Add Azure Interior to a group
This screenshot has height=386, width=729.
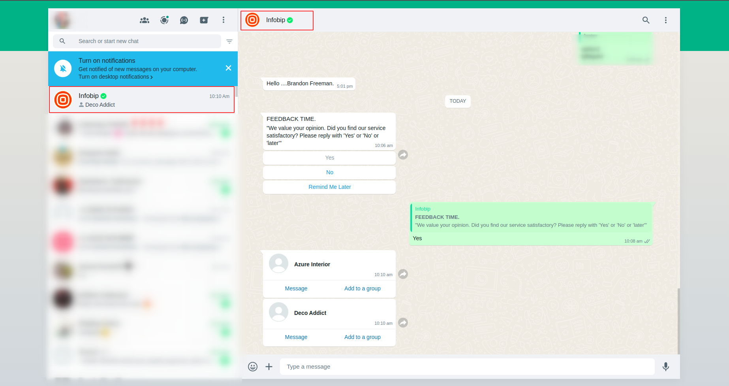pos(363,288)
